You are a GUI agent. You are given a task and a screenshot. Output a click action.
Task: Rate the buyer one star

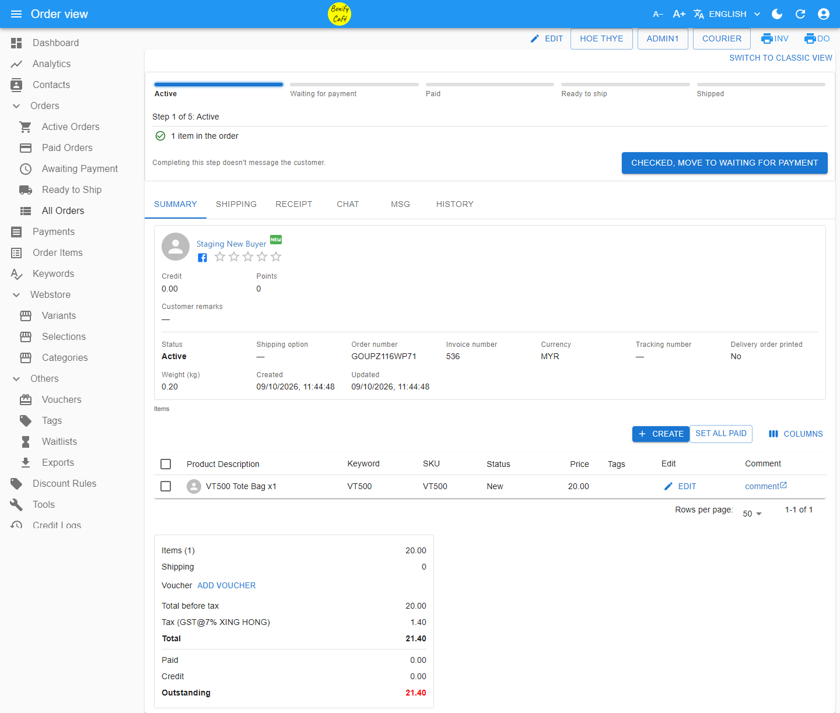[220, 257]
